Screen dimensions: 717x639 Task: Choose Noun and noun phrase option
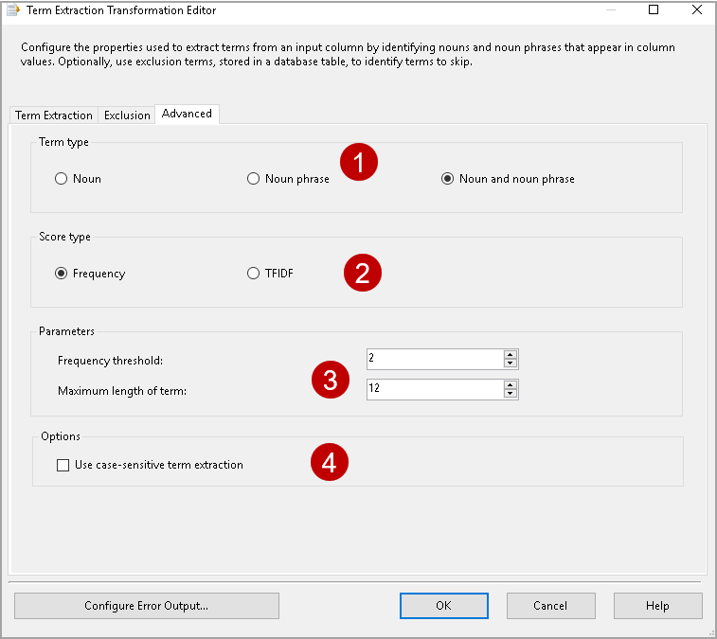(x=447, y=178)
